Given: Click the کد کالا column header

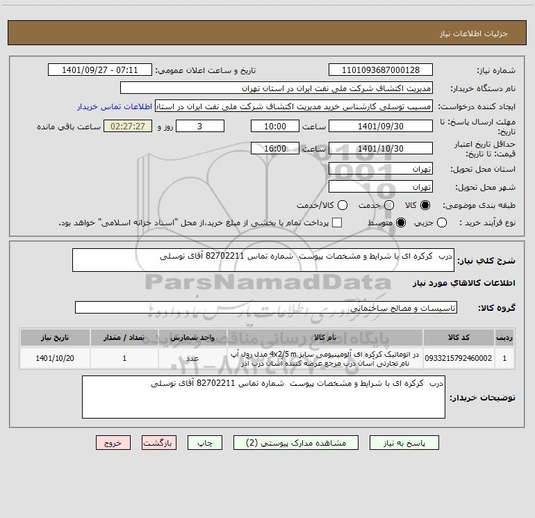Looking at the screenshot, I should 459,337.
